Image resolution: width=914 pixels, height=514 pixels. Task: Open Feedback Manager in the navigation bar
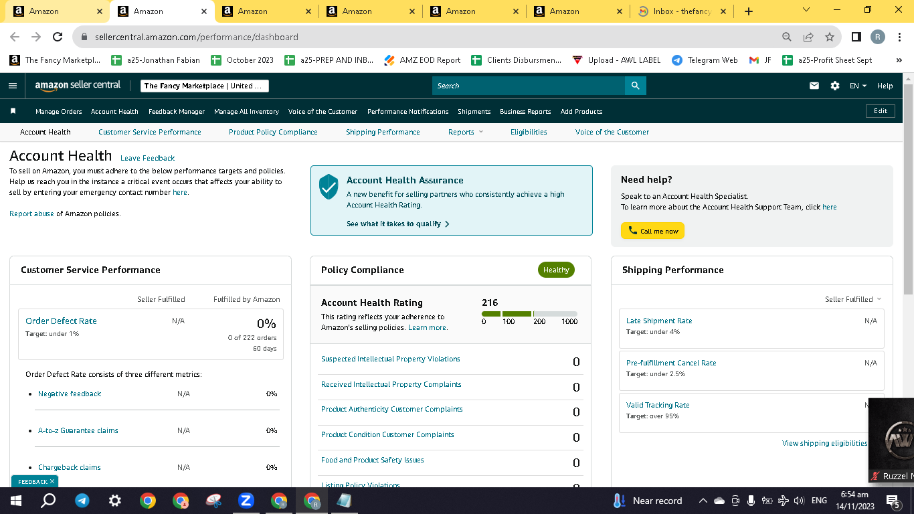point(177,112)
